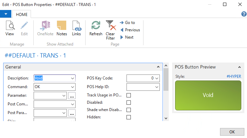Collapse the General section
This screenshot has width=247, height=138.
158,67
